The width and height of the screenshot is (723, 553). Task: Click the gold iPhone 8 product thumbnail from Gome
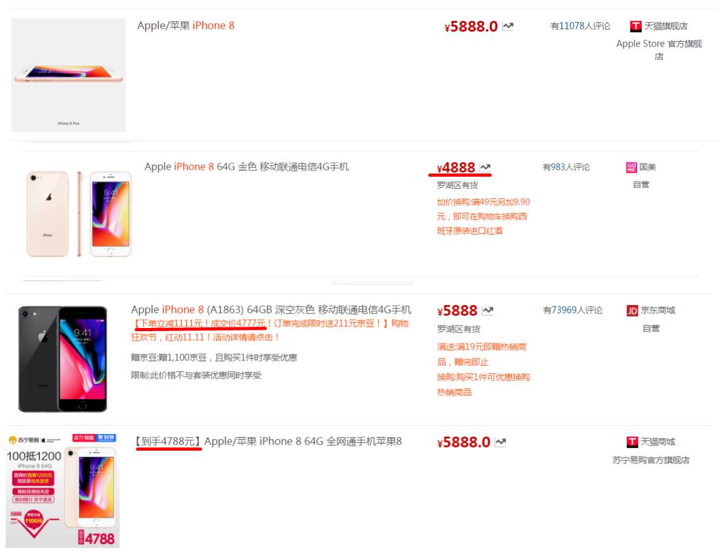click(x=79, y=214)
